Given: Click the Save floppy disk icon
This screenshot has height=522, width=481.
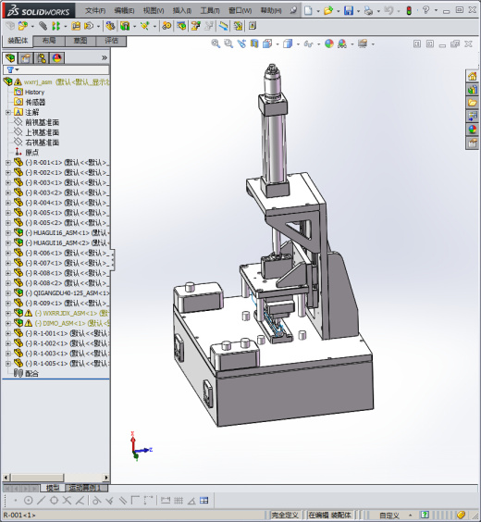Looking at the screenshot, I should coord(349,11).
